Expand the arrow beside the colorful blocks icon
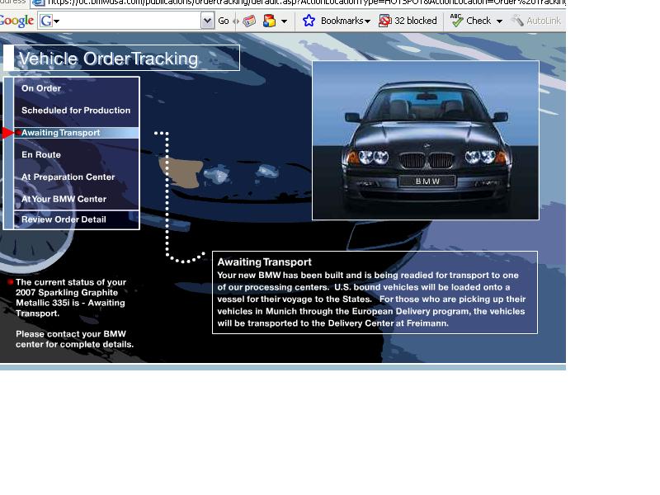660x495 pixels. click(285, 21)
